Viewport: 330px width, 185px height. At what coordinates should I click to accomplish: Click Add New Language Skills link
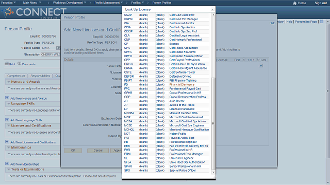point(26,120)
